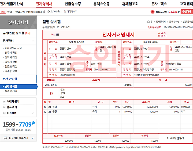Open 삭제 문서함 in the sidebar
Image resolution: width=193 pixels, height=151 pixels.
11,91
